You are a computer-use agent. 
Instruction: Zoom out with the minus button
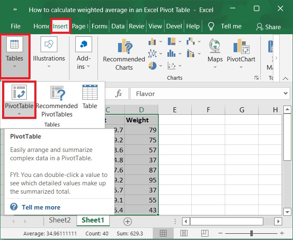pos(221,233)
